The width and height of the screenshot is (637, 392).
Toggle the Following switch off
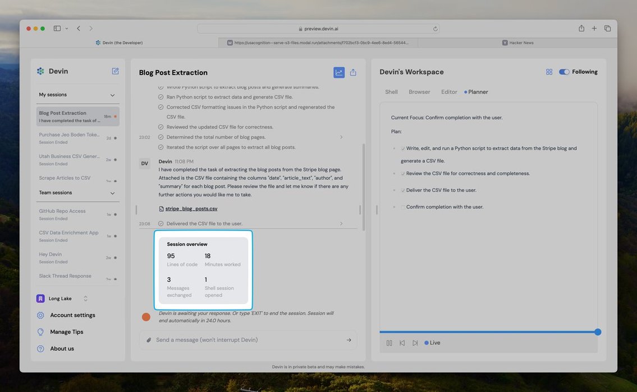click(564, 72)
